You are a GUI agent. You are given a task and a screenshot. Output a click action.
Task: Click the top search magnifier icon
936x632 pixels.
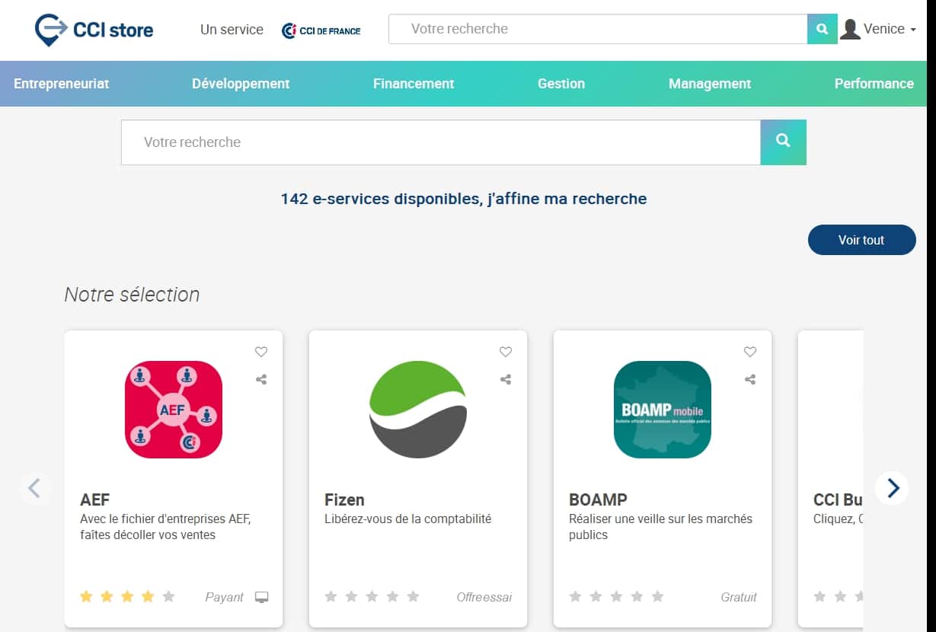(821, 28)
